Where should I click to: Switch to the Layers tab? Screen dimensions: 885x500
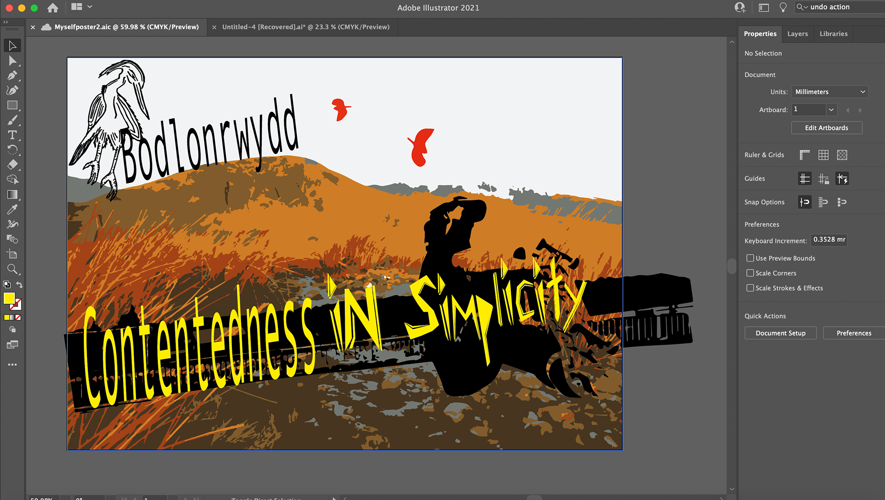(x=797, y=34)
